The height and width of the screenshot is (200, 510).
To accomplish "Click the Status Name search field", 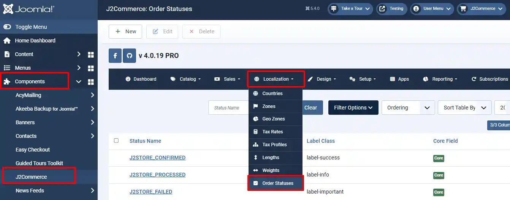I will 228,108.
